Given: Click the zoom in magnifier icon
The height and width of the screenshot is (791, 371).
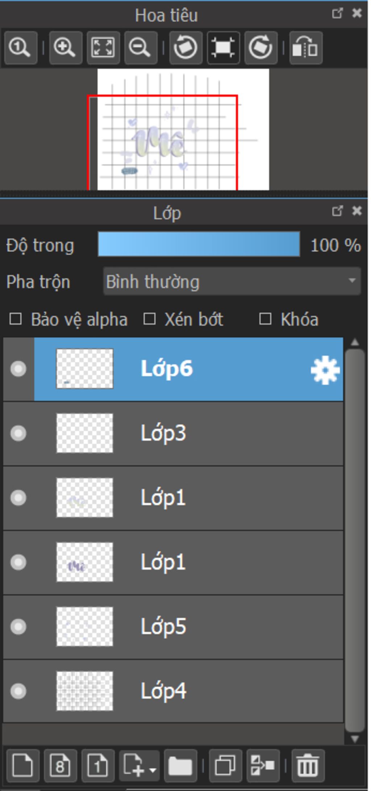Looking at the screenshot, I should tap(65, 48).
